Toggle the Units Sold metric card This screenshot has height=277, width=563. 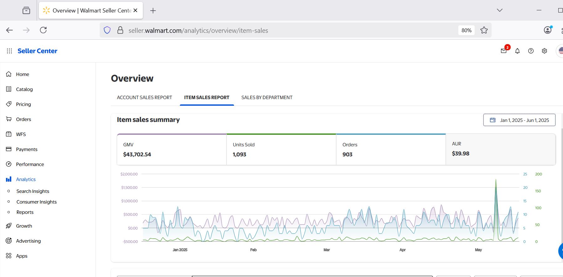point(281,149)
